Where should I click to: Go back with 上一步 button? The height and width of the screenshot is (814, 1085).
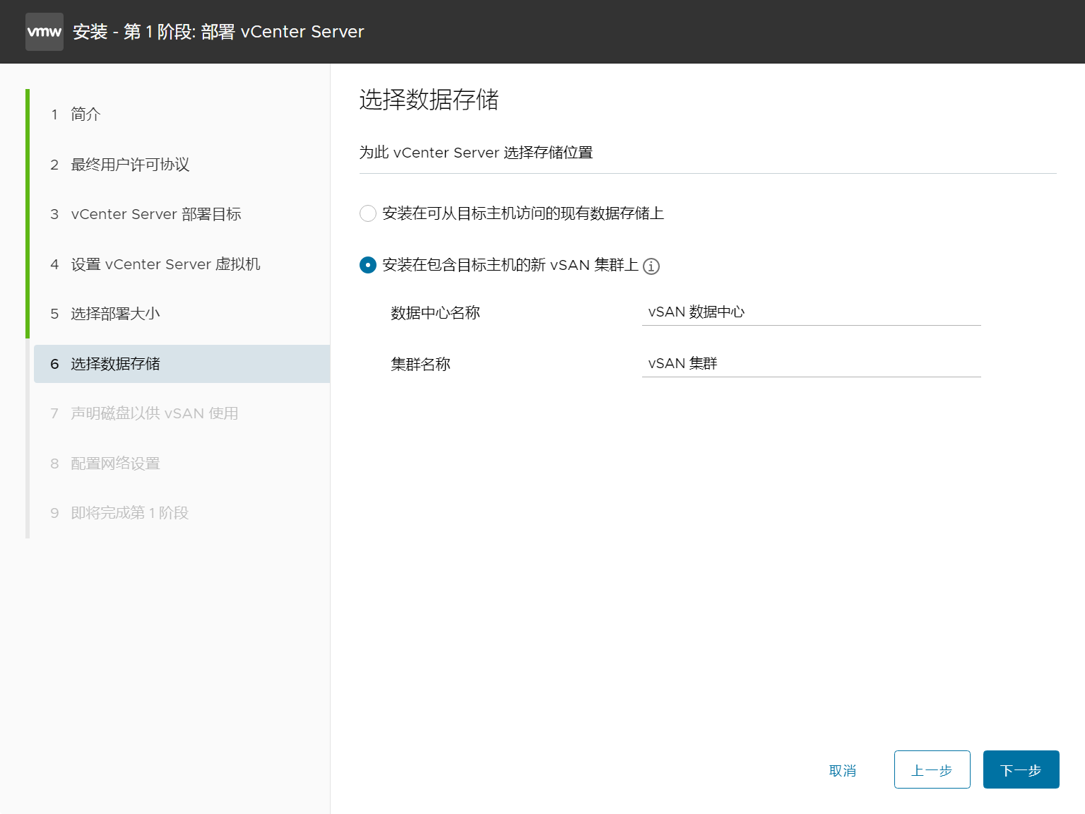click(x=932, y=769)
